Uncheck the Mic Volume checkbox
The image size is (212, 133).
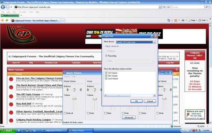(x=106, y=76)
